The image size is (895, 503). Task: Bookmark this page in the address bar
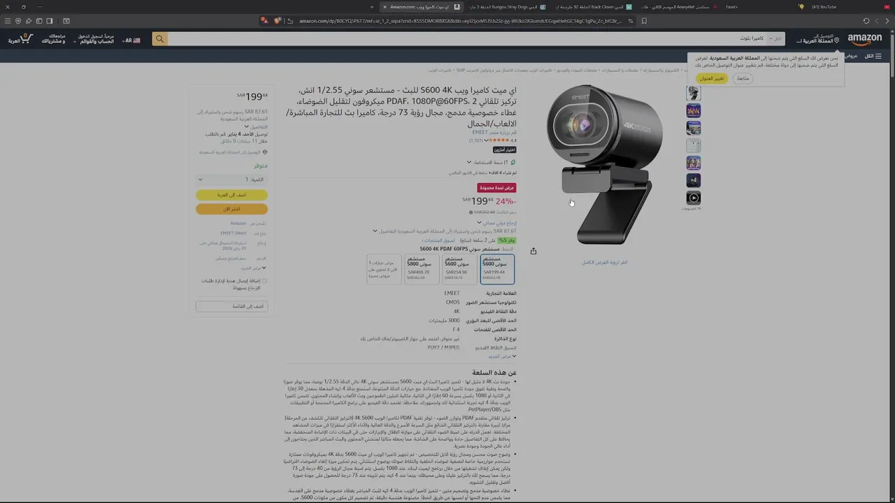(x=644, y=21)
